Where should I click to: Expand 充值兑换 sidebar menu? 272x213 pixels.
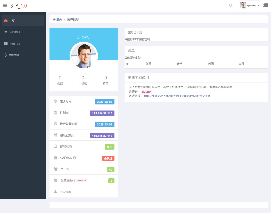pyautogui.click(x=14, y=55)
